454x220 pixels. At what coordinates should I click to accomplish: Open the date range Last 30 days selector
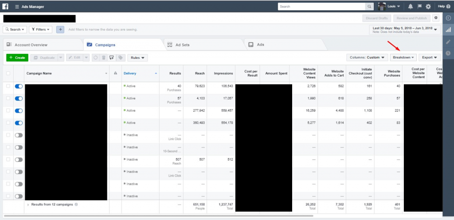coord(405,30)
